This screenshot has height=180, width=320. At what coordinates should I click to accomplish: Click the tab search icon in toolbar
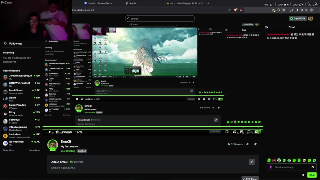tap(283, 10)
